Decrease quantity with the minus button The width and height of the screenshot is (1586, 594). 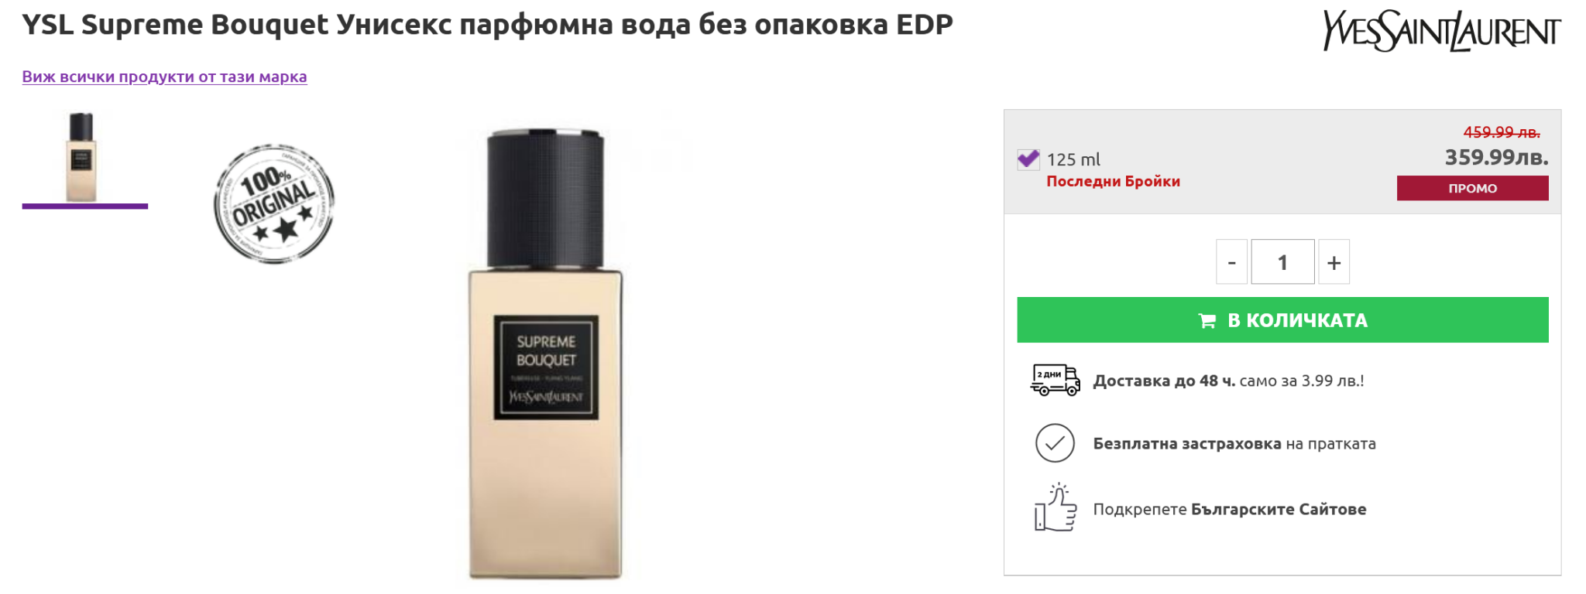point(1231,262)
